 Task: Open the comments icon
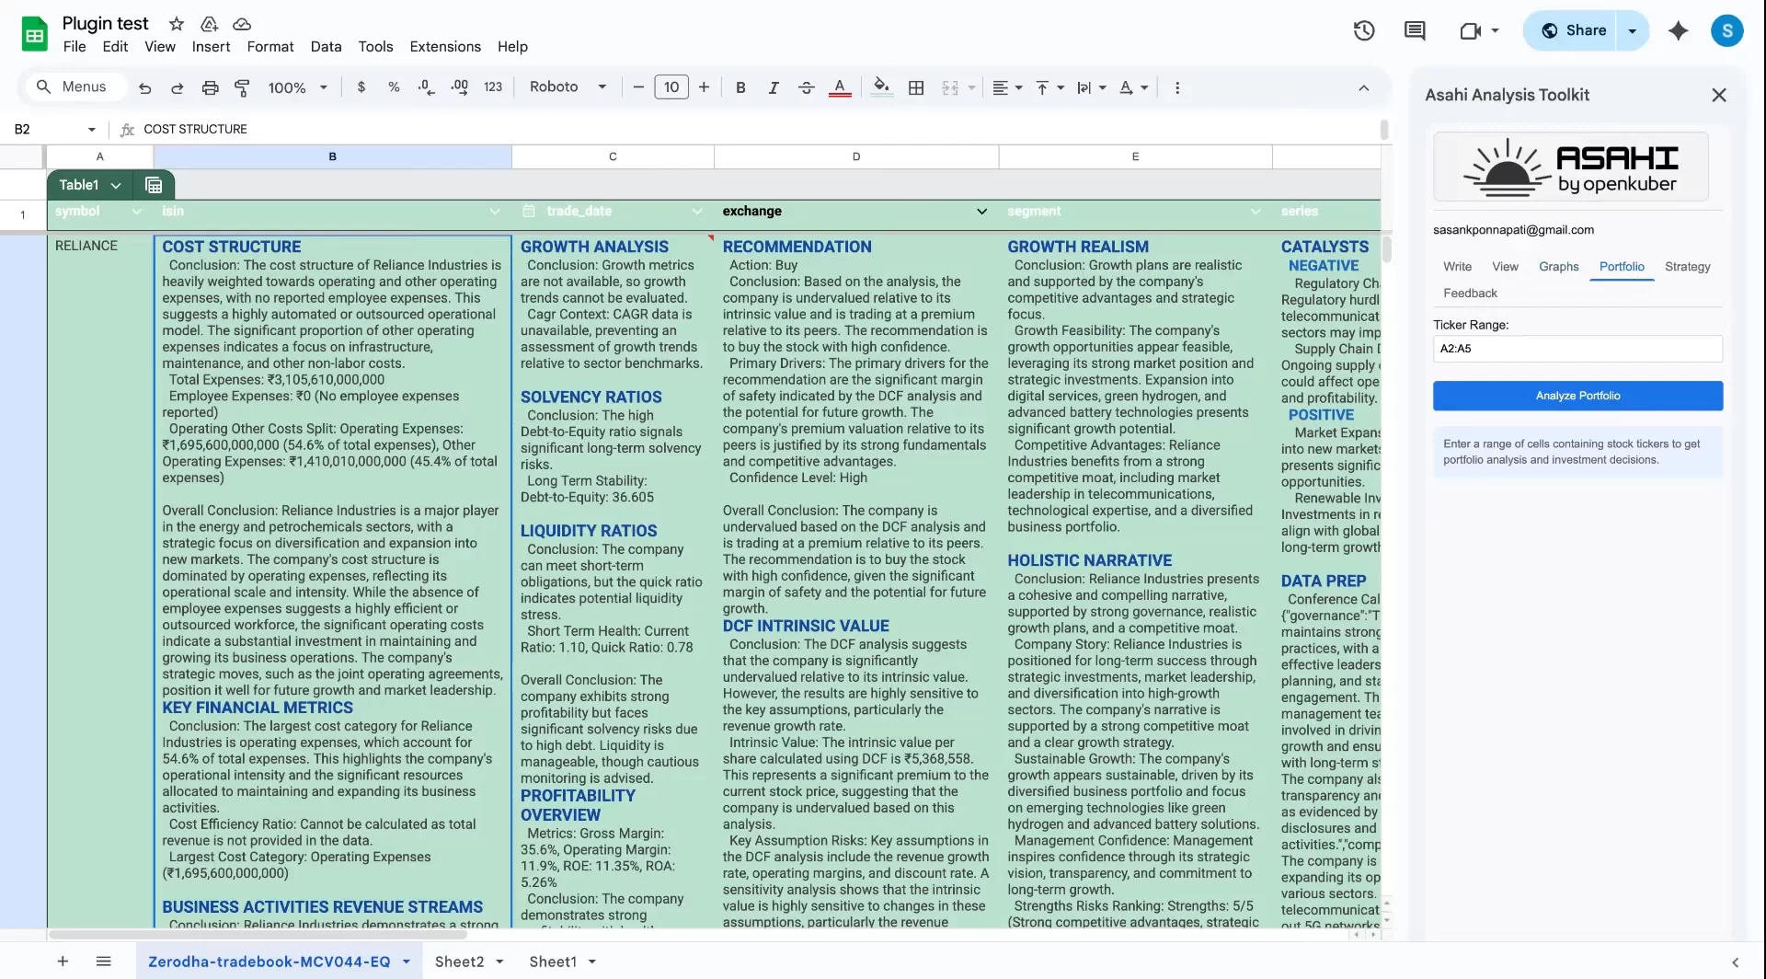pos(1414,30)
